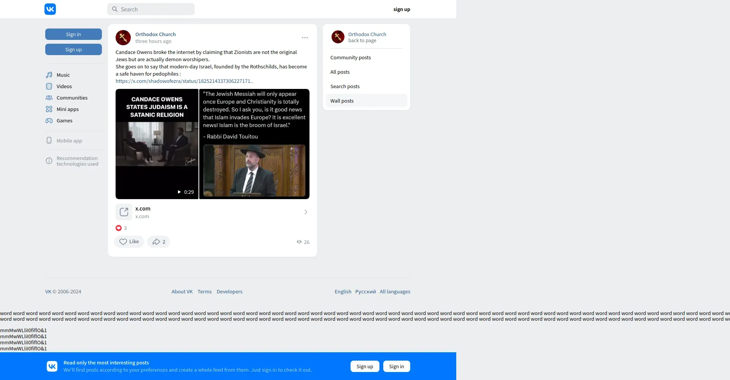Click the external link icon beside x.com
This screenshot has height=380, width=730.
(x=124, y=212)
